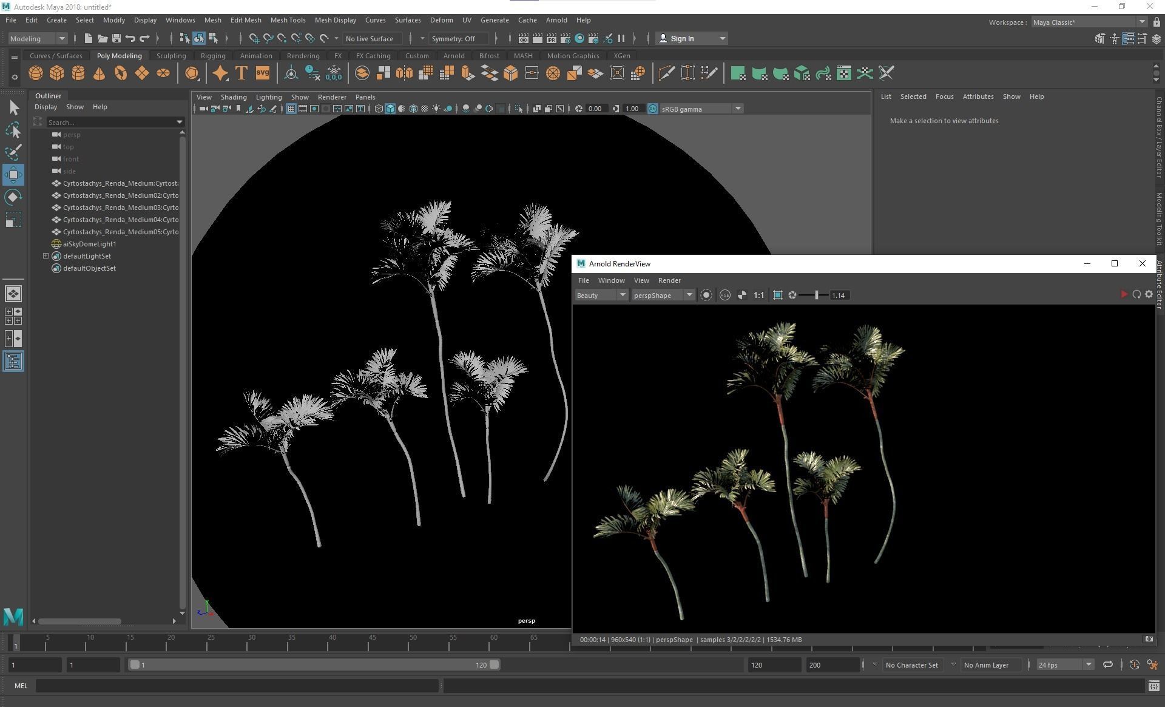Click the Undo arrow icon
1165x707 pixels.
(x=130, y=38)
